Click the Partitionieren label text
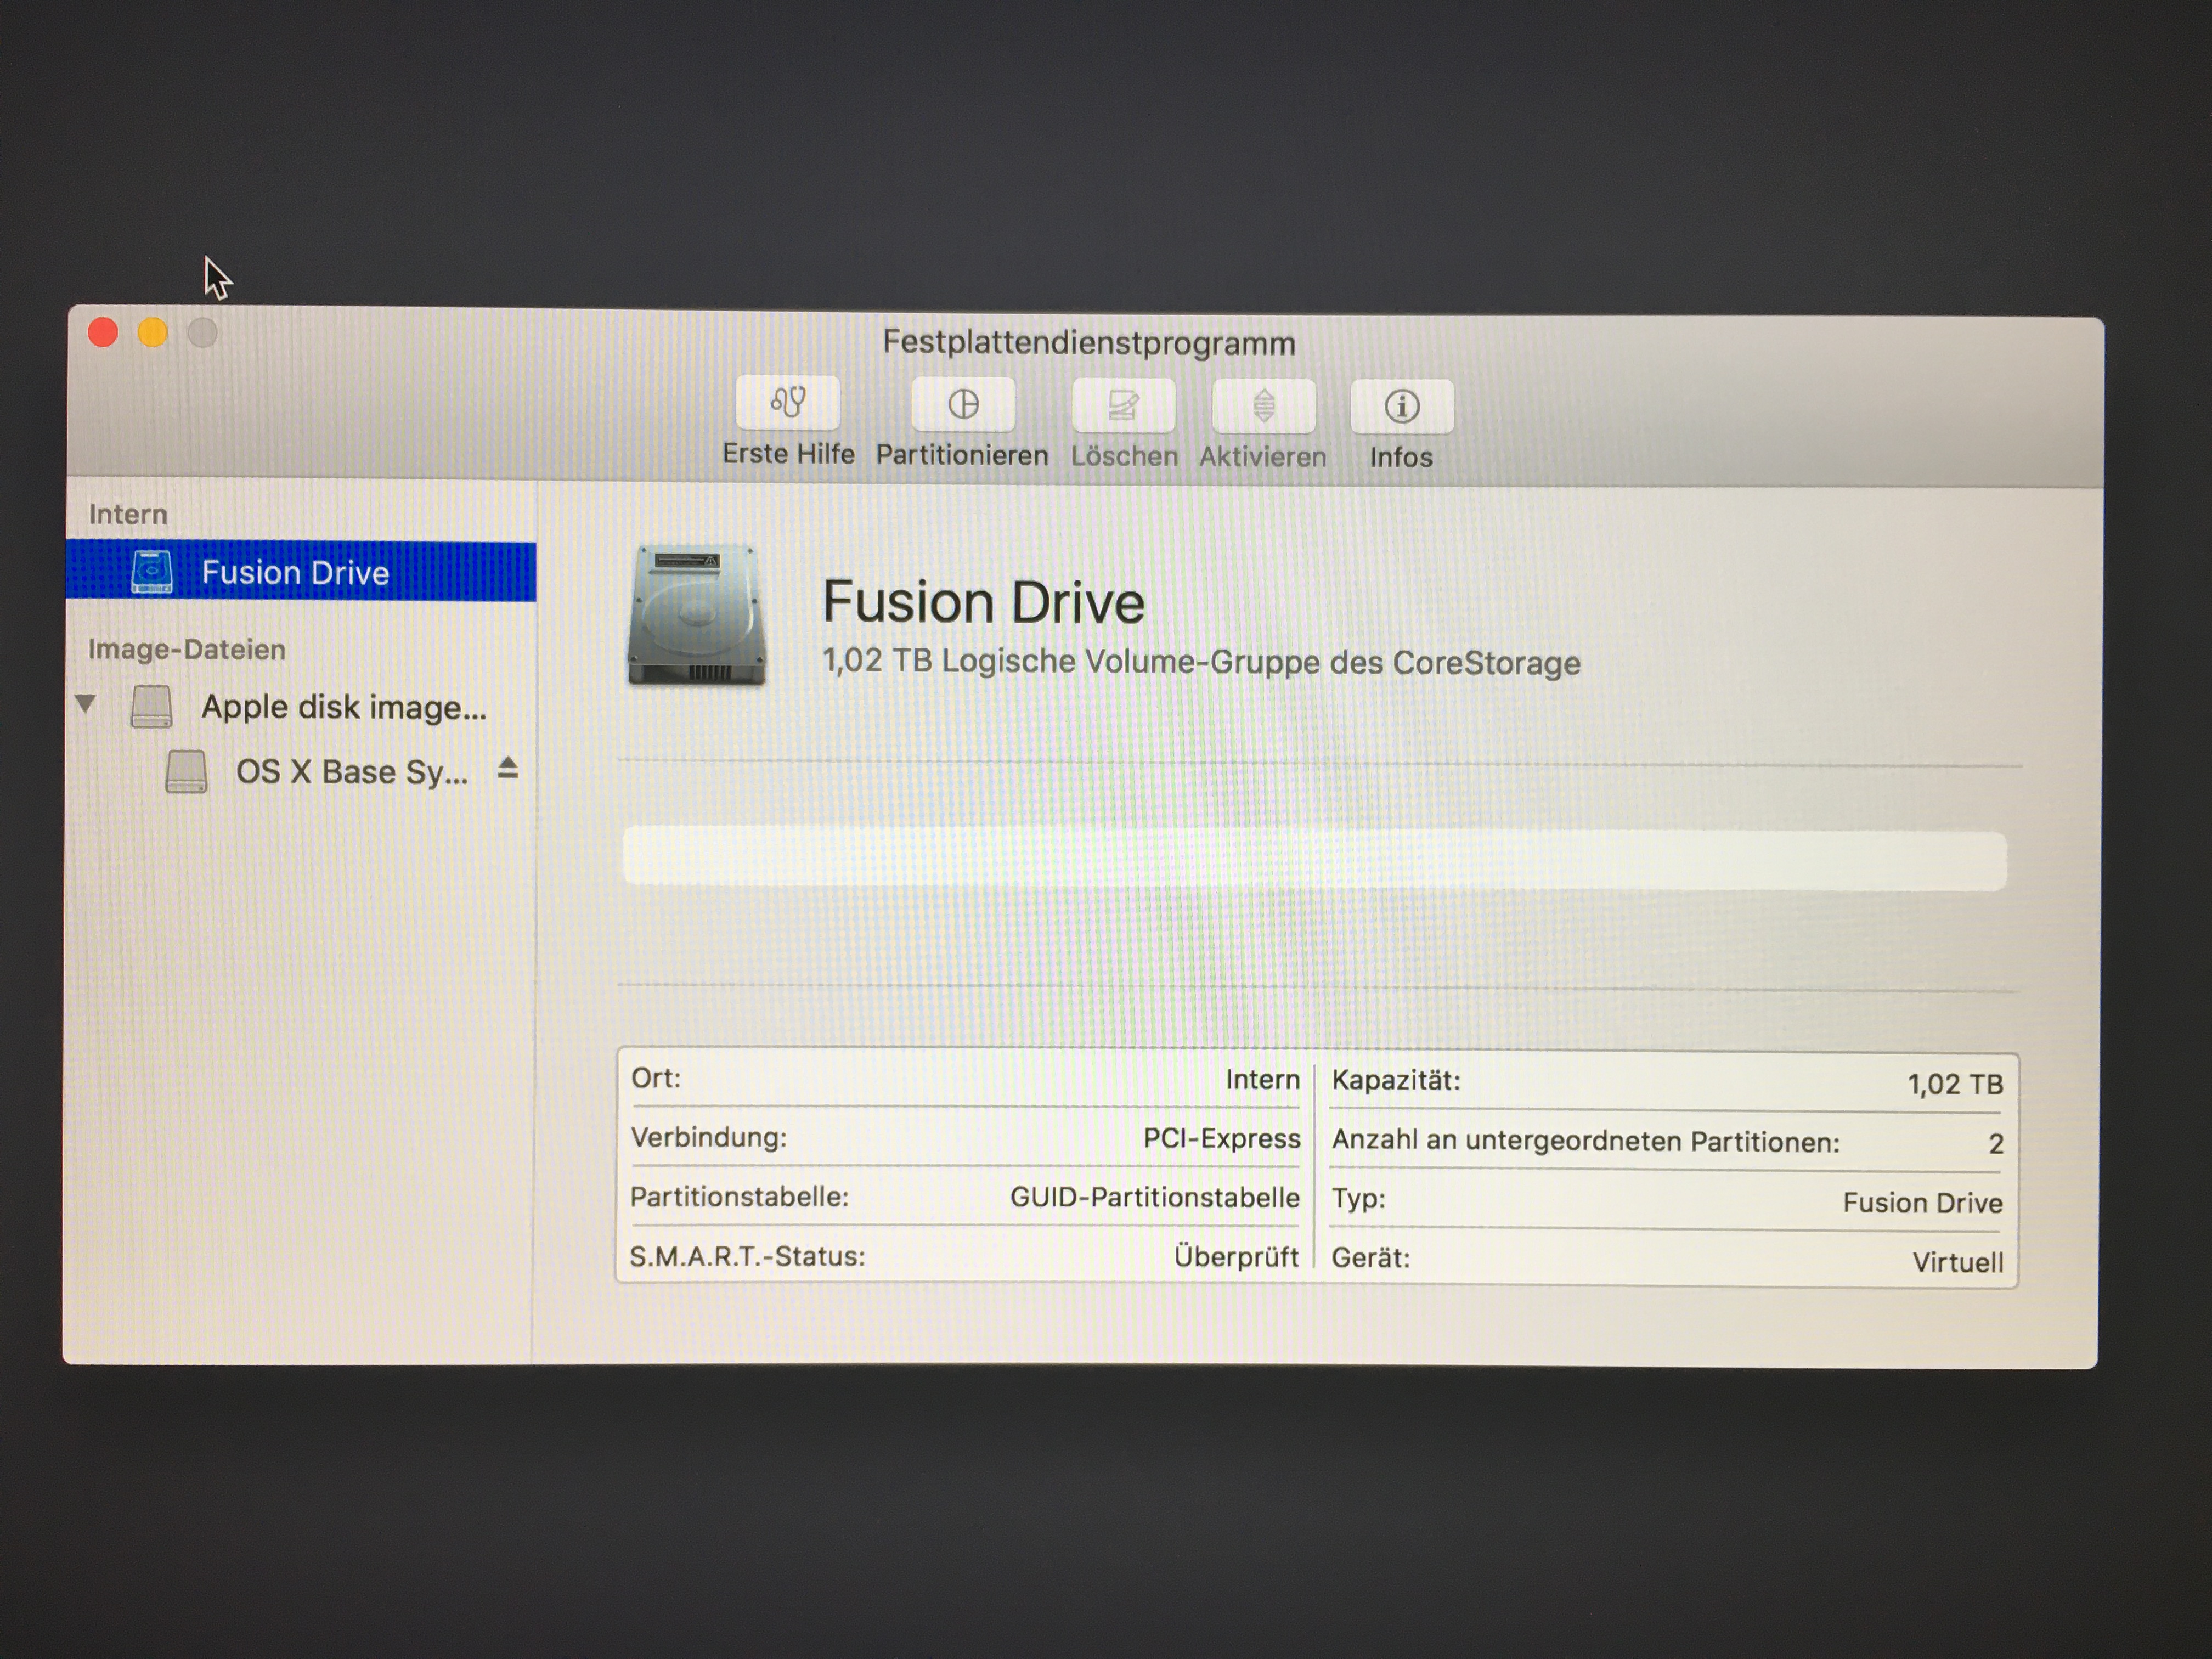Image resolution: width=2212 pixels, height=1659 pixels. [x=962, y=455]
